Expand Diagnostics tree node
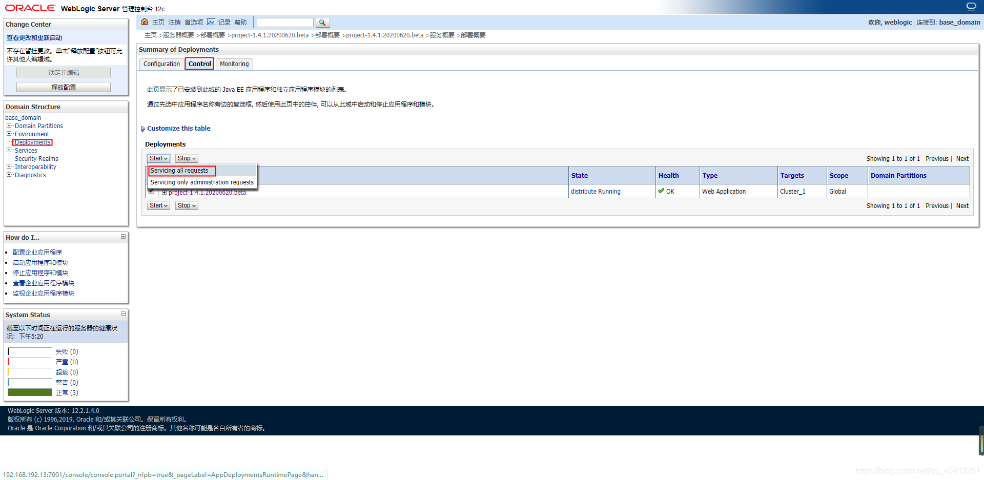Viewport: 984px width, 480px height. click(x=9, y=175)
